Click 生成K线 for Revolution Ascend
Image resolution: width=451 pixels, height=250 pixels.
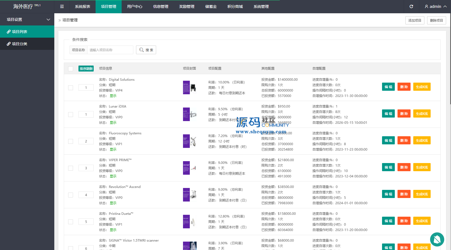click(422, 194)
